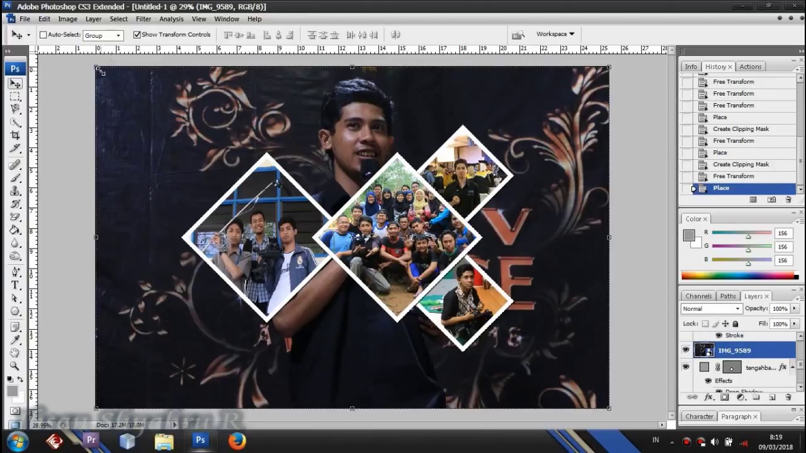Select the Clone Stamp tool
The height and width of the screenshot is (453, 806).
(x=15, y=191)
